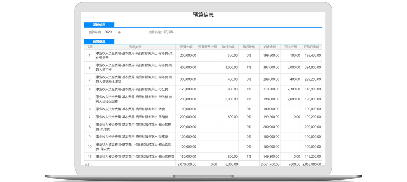Viewport: 407px width, 182px height.
Task: Click the 397,000.00 remaining amount cell
Action: coord(271,67)
